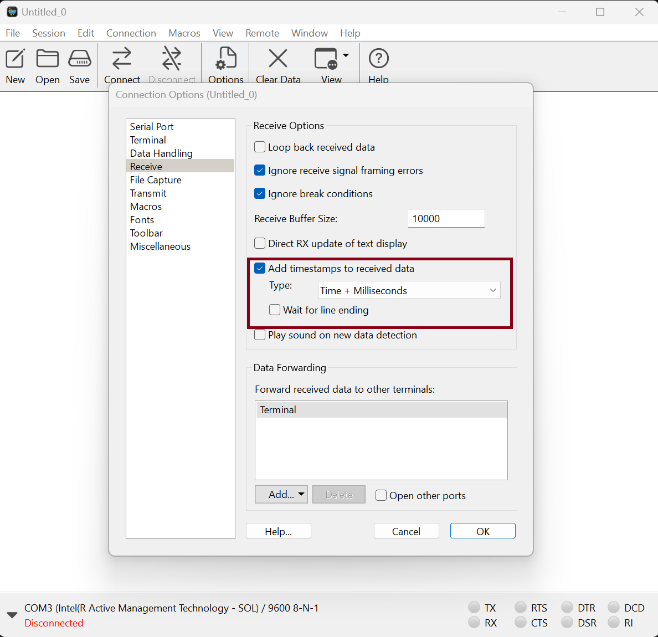This screenshot has height=637, width=658.
Task: Open the Options toolbar icon
Action: [x=226, y=59]
